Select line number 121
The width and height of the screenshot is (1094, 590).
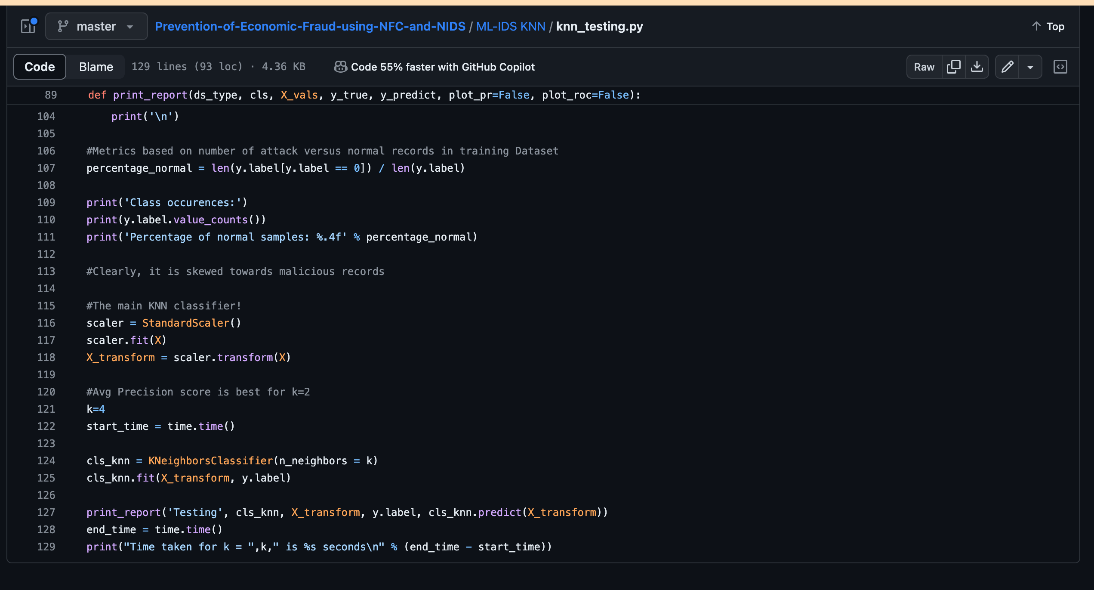point(46,409)
